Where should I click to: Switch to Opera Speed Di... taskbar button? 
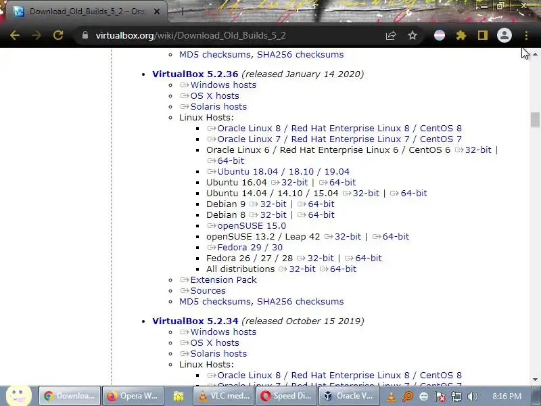pos(286,396)
